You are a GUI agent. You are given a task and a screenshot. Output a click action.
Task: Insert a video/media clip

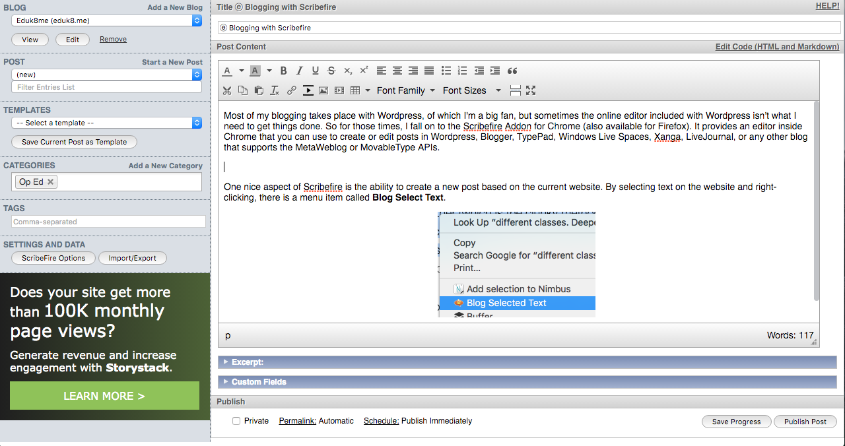pos(339,90)
